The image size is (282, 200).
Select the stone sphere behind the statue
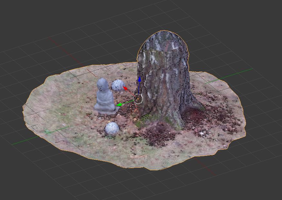pos(118,85)
